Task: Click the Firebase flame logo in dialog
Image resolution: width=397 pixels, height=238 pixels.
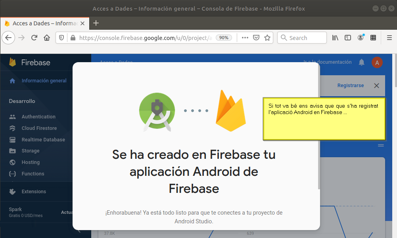Action: tap(231, 111)
